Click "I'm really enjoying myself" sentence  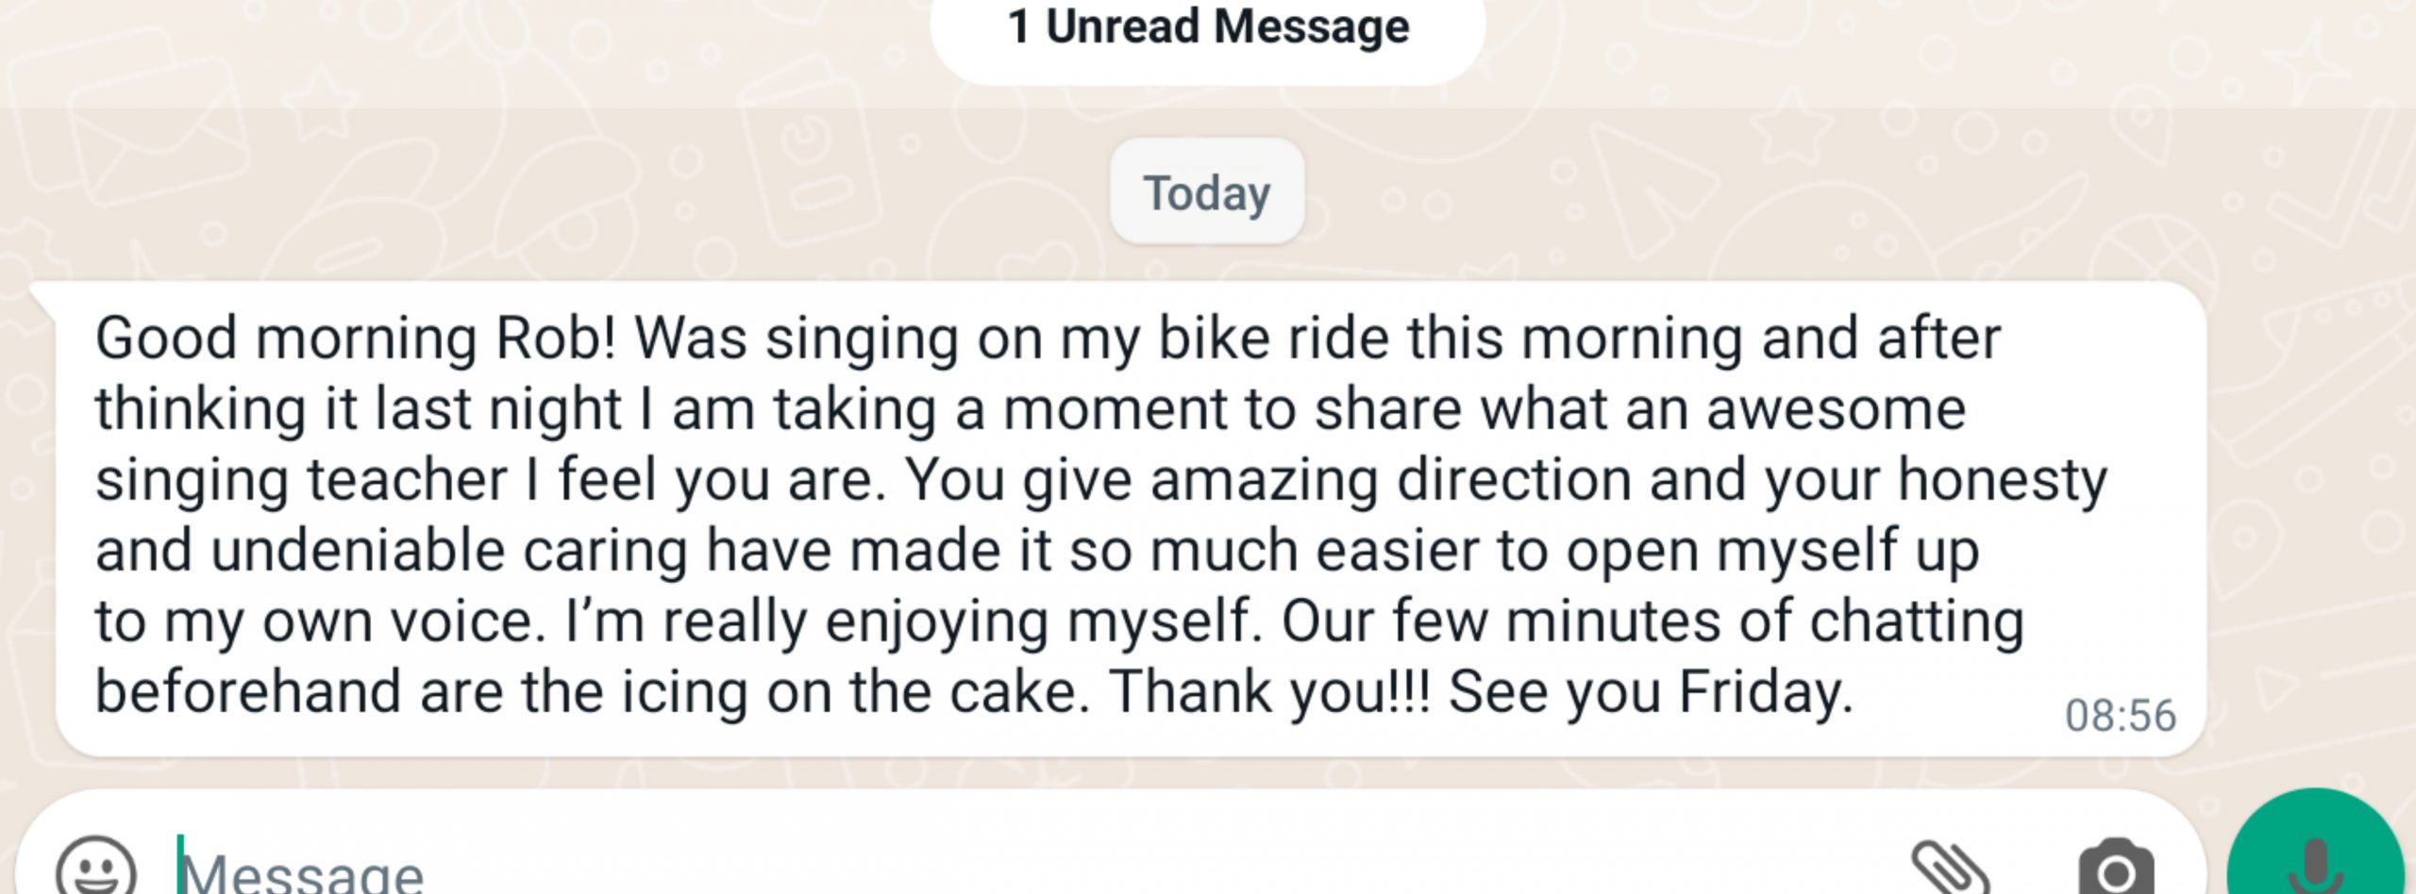click(908, 622)
